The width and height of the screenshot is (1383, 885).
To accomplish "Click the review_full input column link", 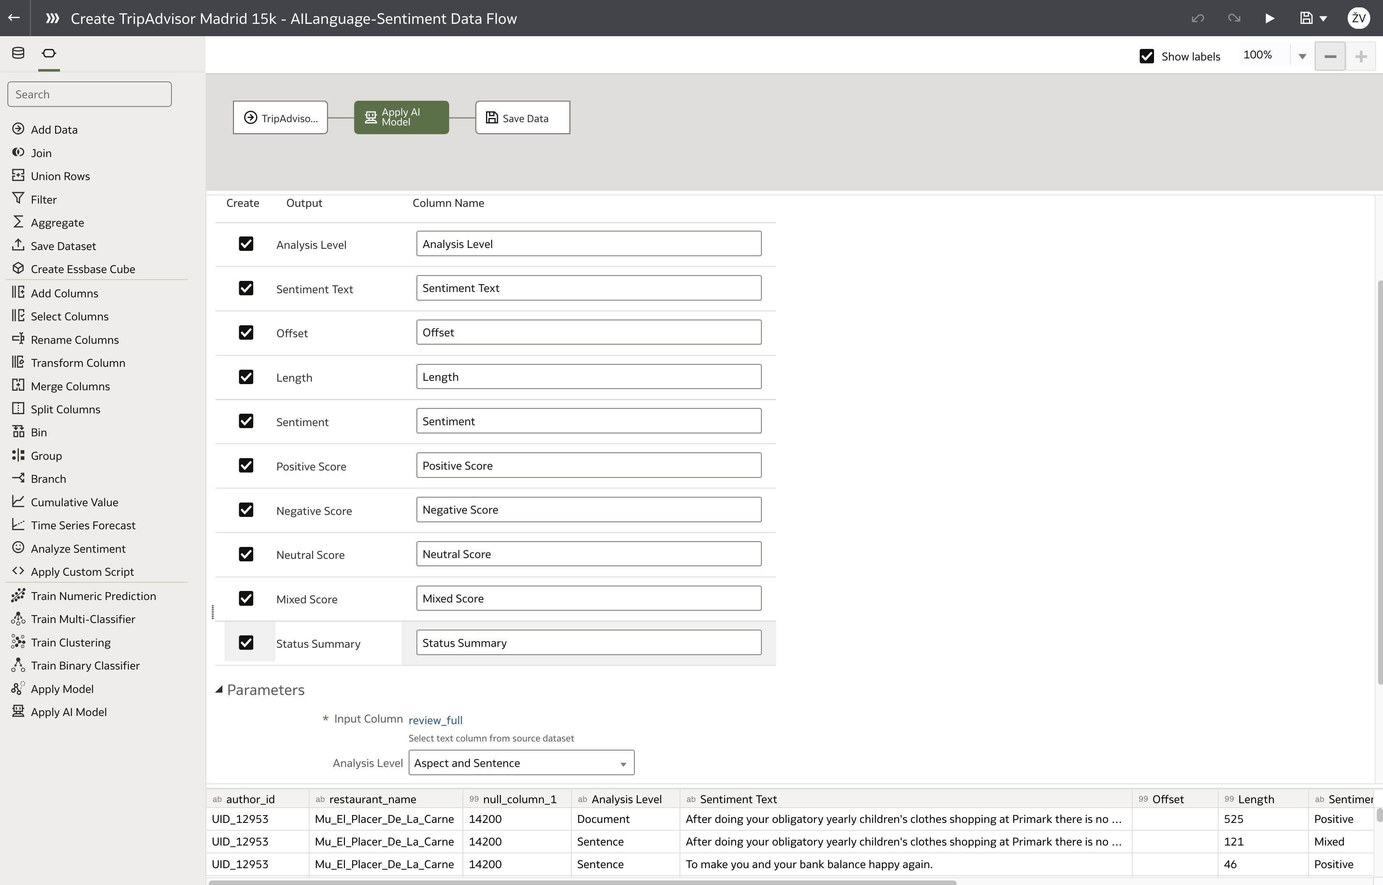I will tap(435, 720).
